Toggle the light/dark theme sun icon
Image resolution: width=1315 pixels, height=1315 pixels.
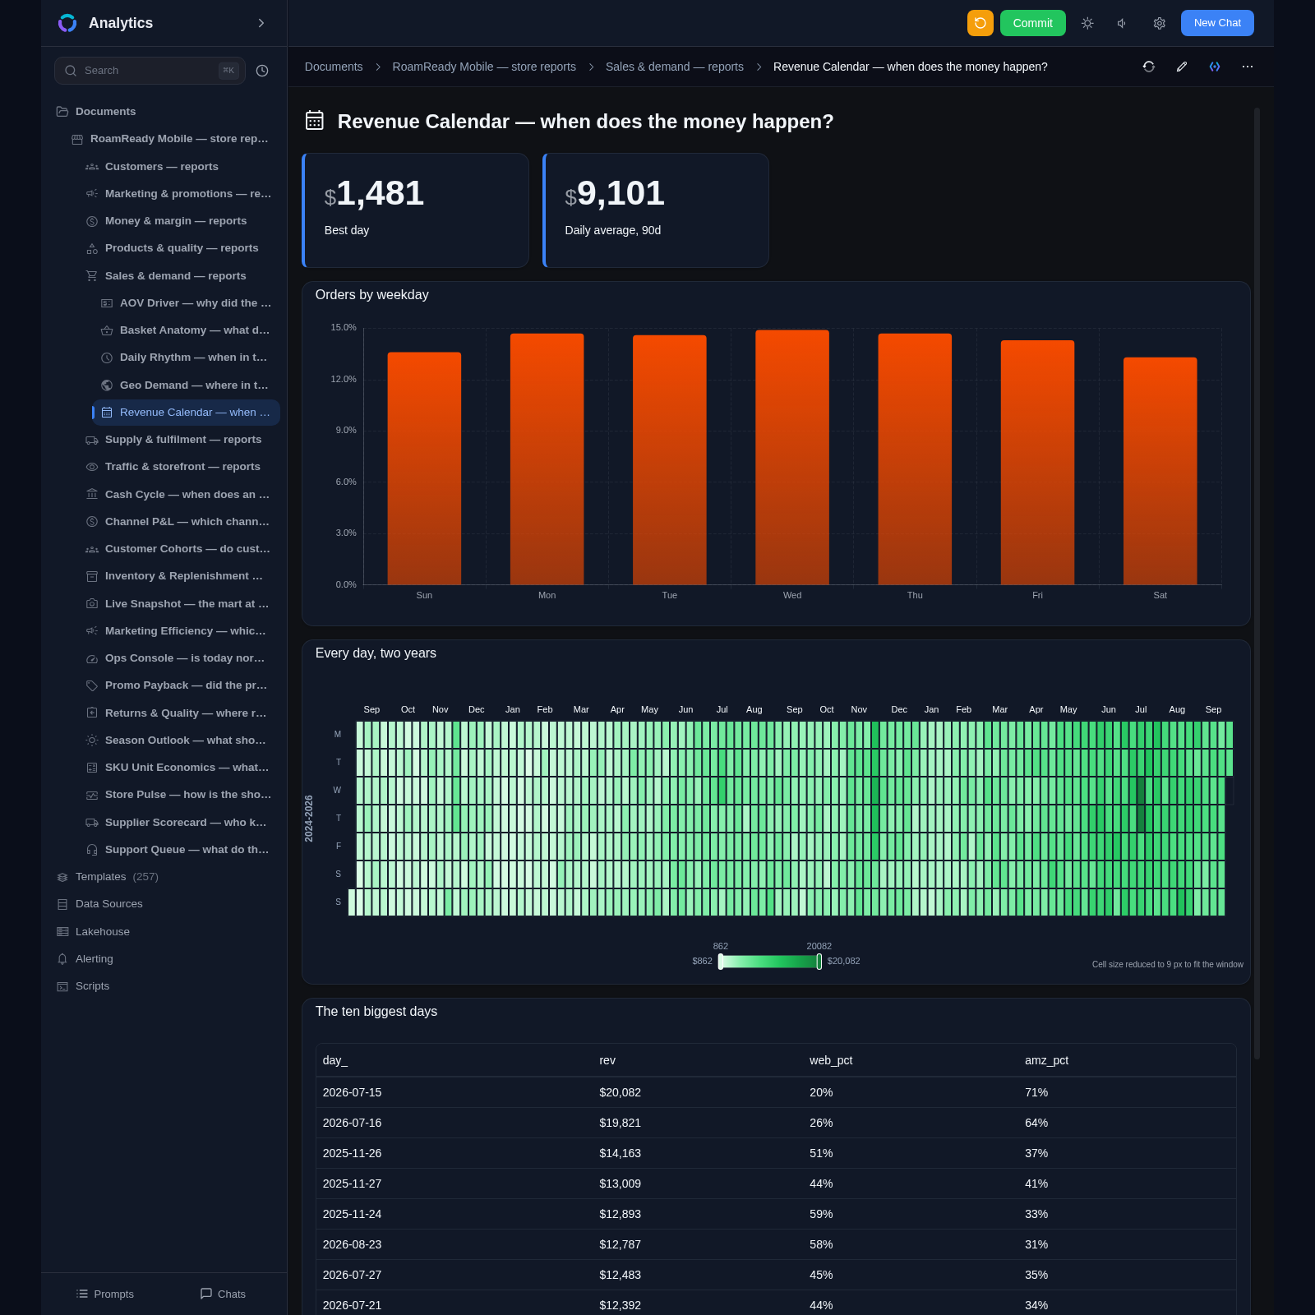point(1087,23)
